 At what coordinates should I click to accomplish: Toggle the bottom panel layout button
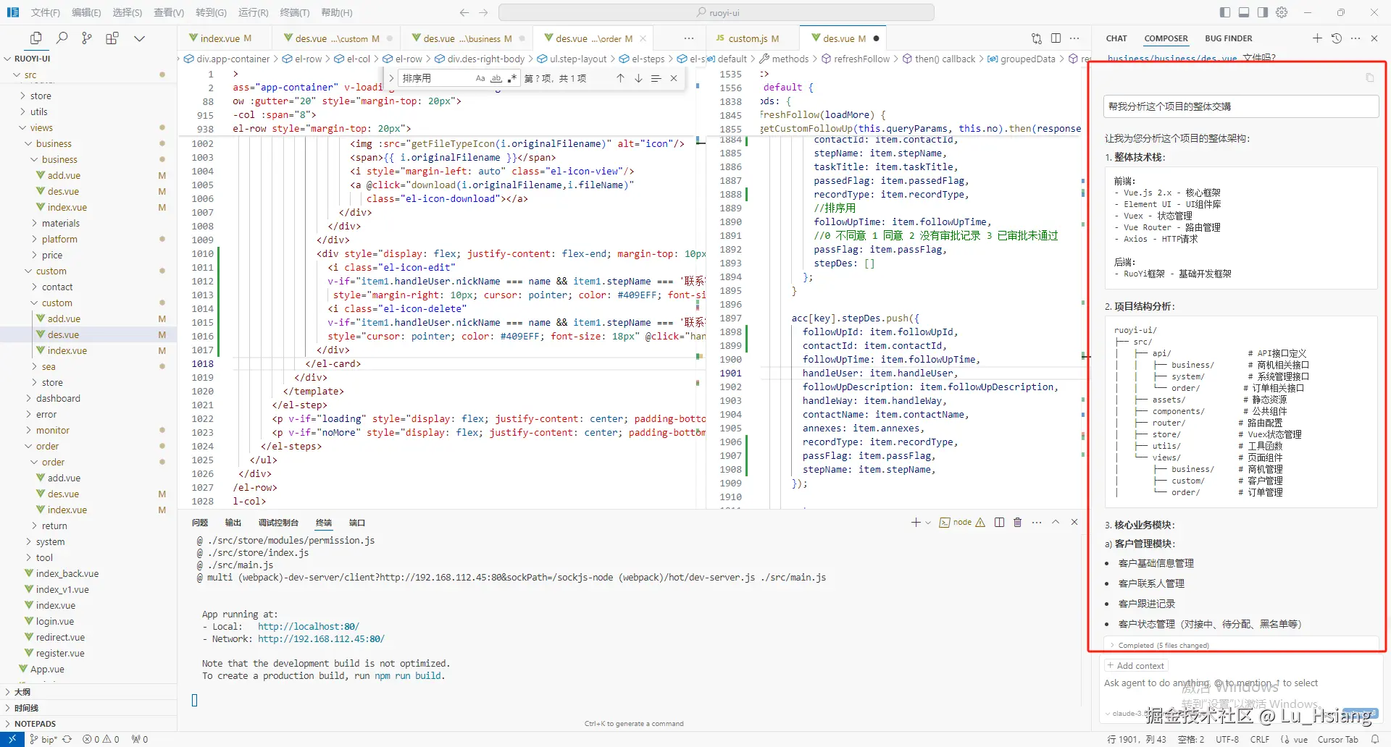[x=1244, y=12]
